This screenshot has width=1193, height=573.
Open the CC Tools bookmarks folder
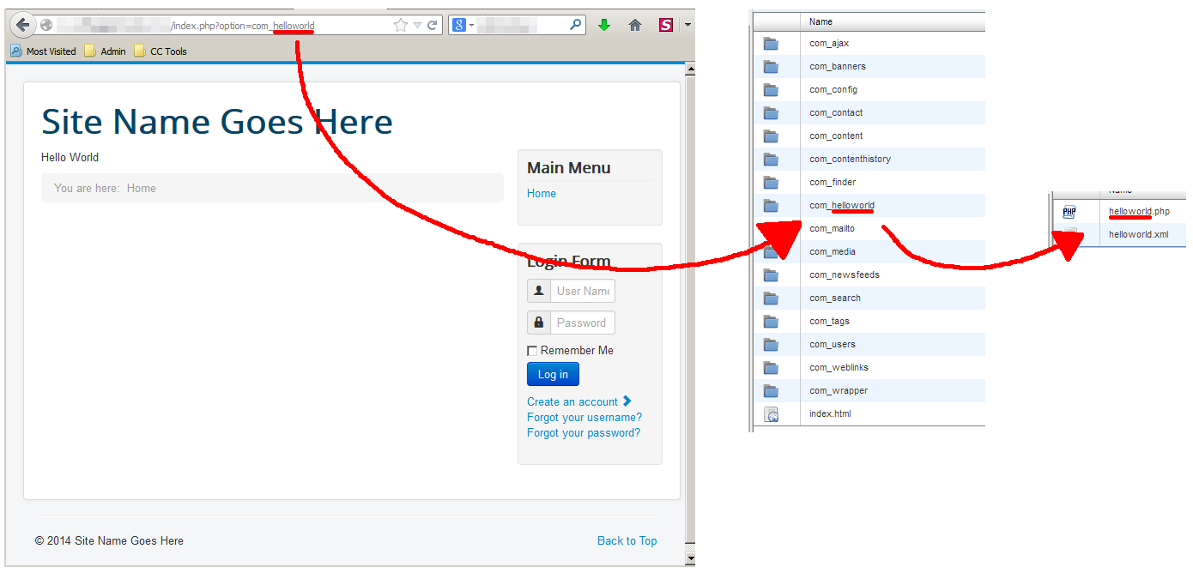pos(160,51)
